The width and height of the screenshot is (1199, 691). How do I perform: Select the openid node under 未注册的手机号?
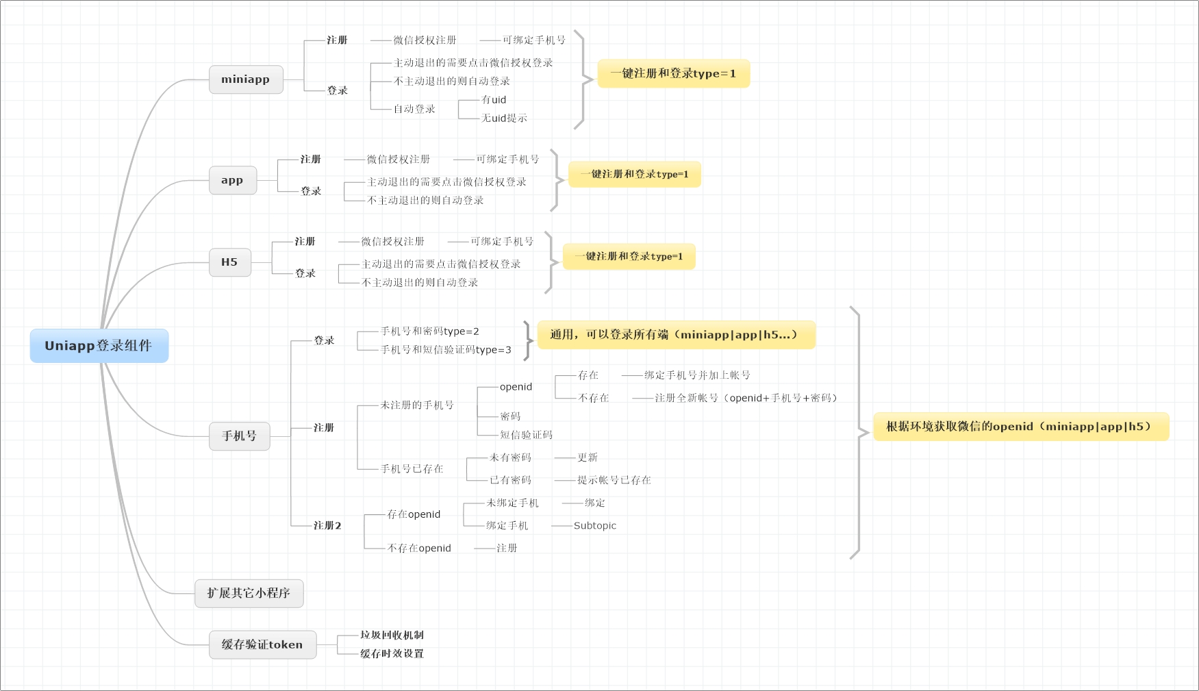click(515, 386)
